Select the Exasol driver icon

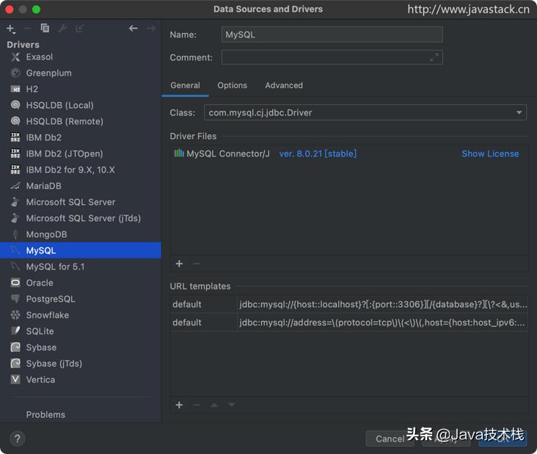15,57
